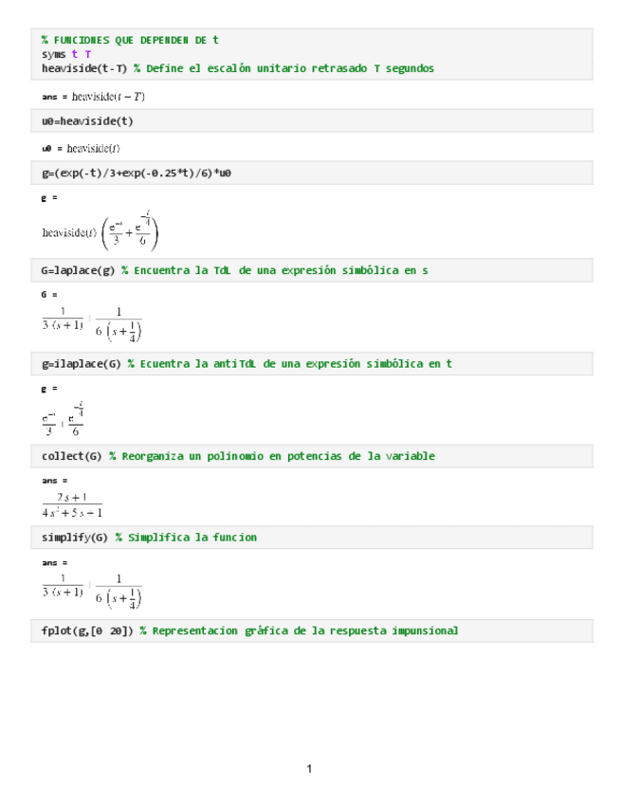Select the rational fraction output of collect(G)
The height and width of the screenshot is (804, 621).
point(72,504)
